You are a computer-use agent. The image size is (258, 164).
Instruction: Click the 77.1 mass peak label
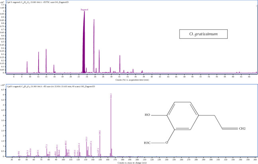click(47, 146)
